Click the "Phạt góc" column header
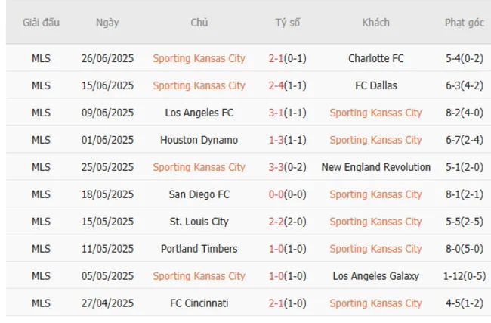Image resolution: width=491 pixels, height=323 pixels. pyautogui.click(x=464, y=23)
